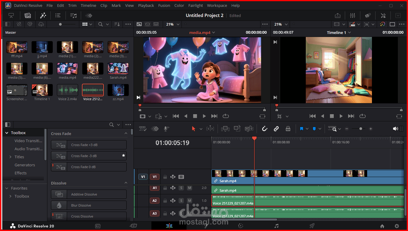This screenshot has height=231, width=408.
Task: Click the linked selection chain icon
Action: coord(276,129)
